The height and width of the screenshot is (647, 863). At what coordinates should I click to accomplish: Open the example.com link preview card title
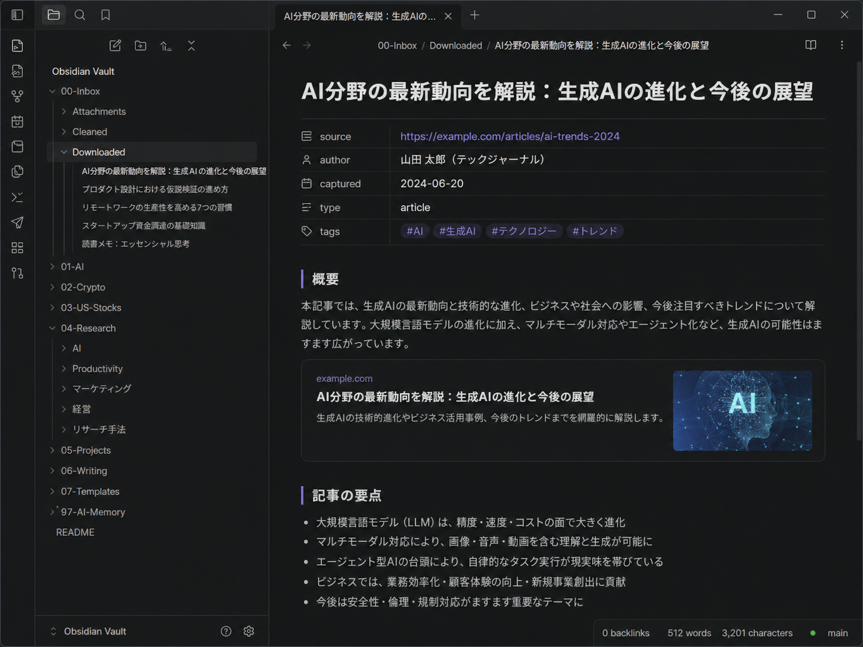(455, 397)
